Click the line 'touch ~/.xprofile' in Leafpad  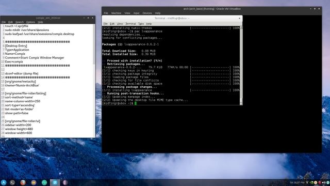[x=16, y=26]
